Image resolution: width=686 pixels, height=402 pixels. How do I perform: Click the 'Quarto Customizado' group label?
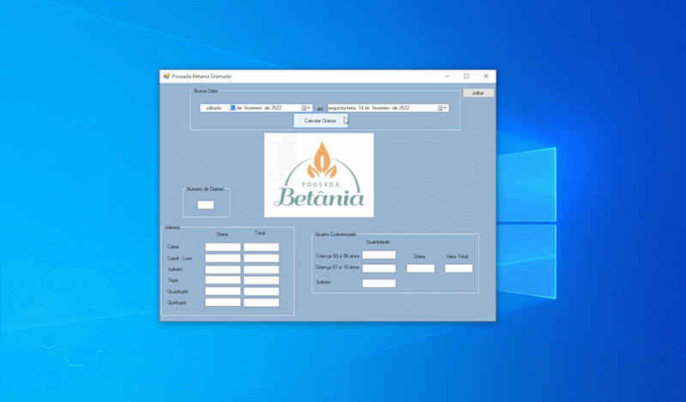[335, 235]
